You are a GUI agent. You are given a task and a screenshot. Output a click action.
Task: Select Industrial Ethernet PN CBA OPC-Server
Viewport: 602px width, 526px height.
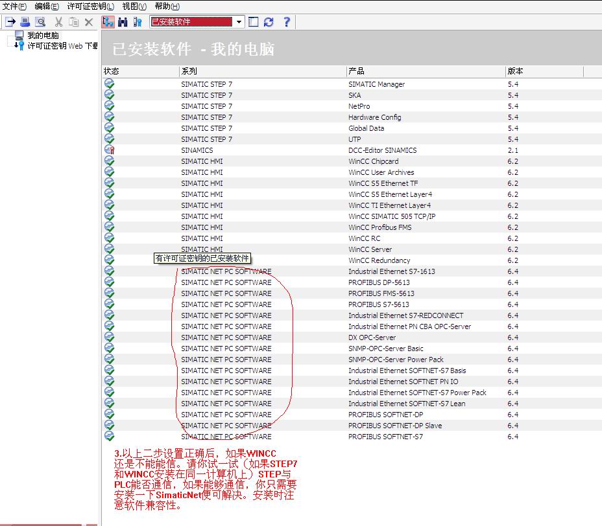[409, 326]
